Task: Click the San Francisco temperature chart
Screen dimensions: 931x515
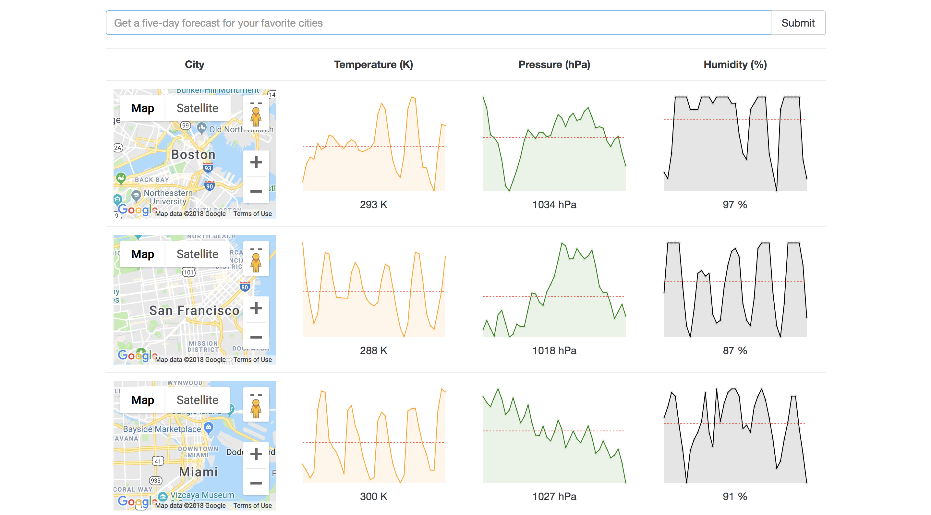Action: (x=374, y=290)
